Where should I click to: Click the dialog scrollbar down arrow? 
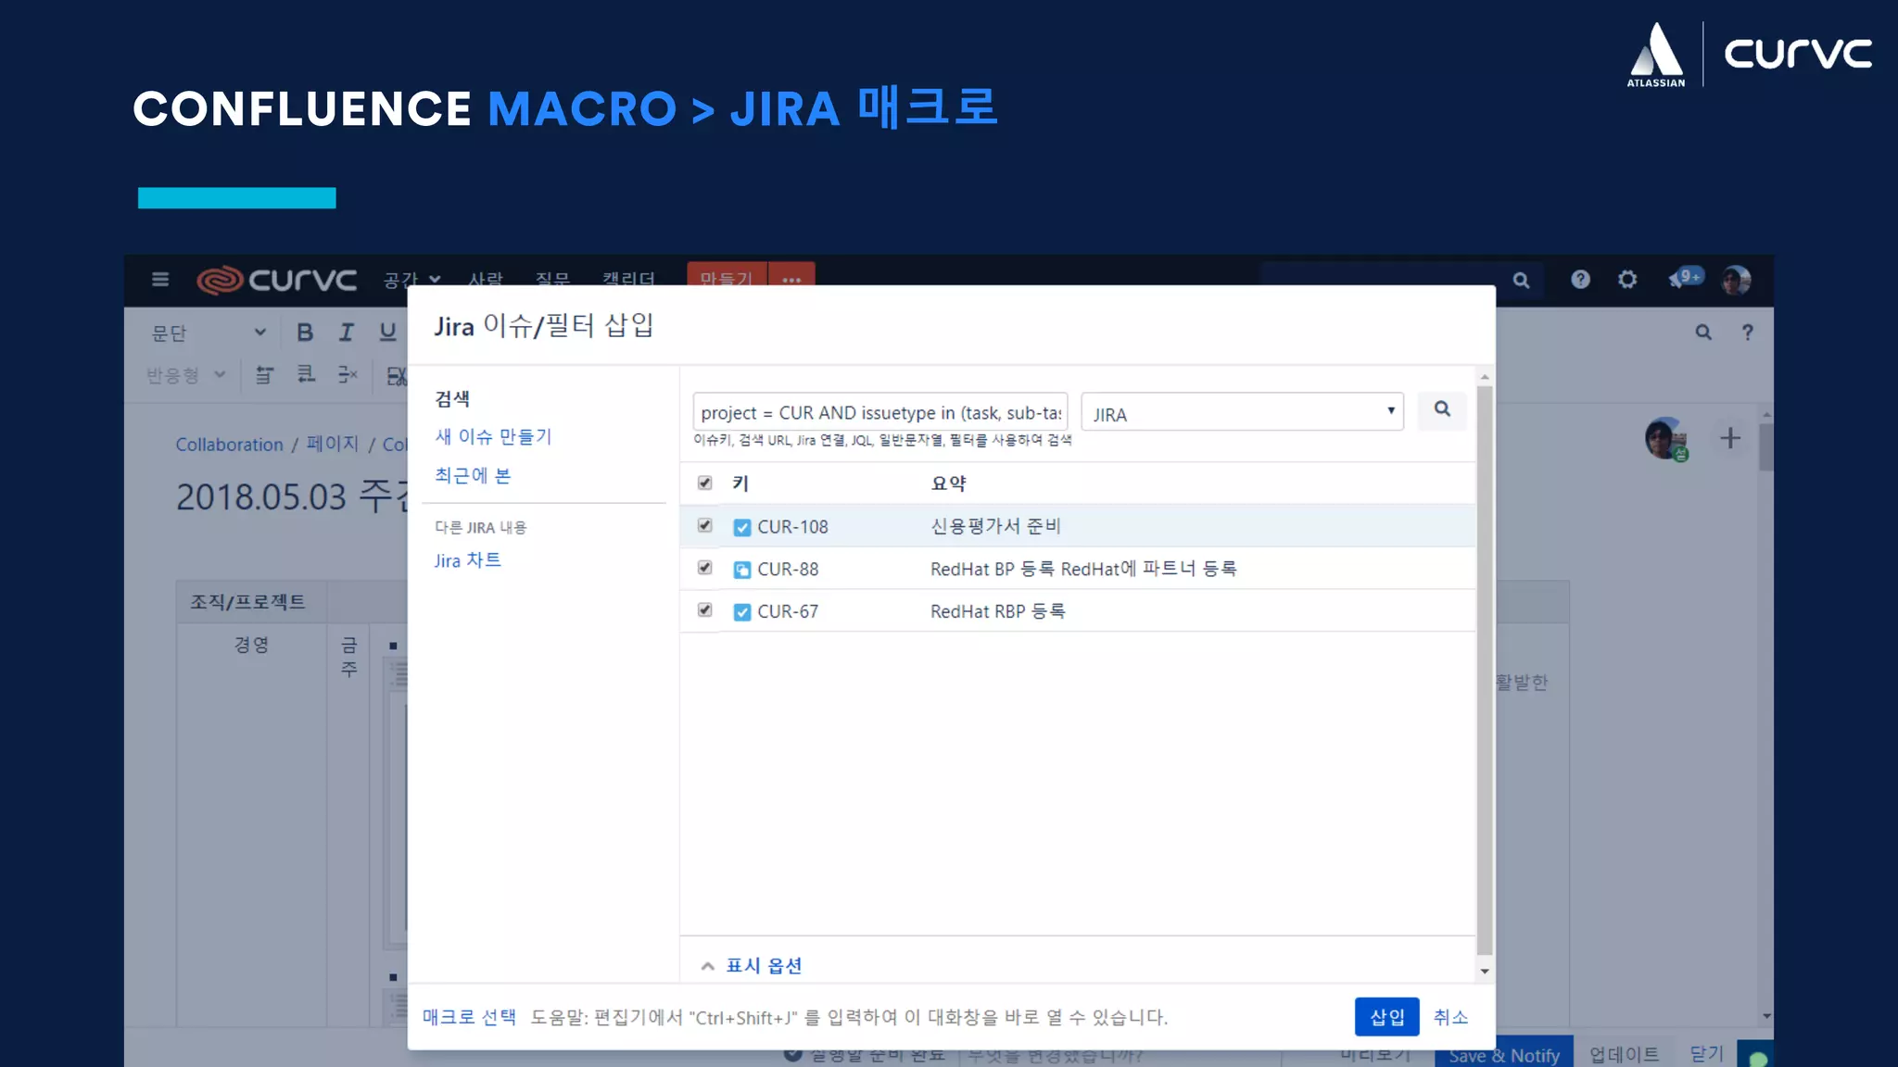tap(1485, 971)
